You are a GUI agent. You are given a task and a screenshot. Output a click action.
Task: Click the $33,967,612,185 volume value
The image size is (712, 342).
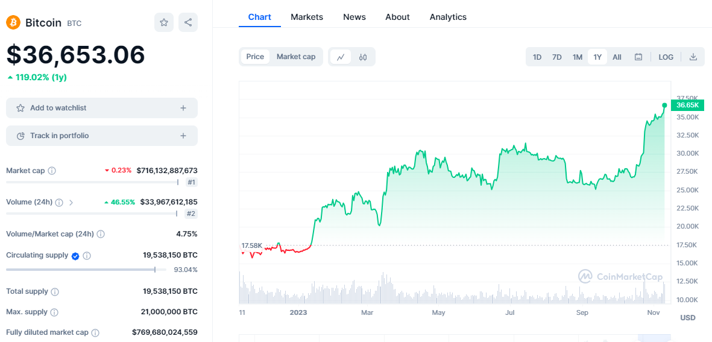pos(169,202)
